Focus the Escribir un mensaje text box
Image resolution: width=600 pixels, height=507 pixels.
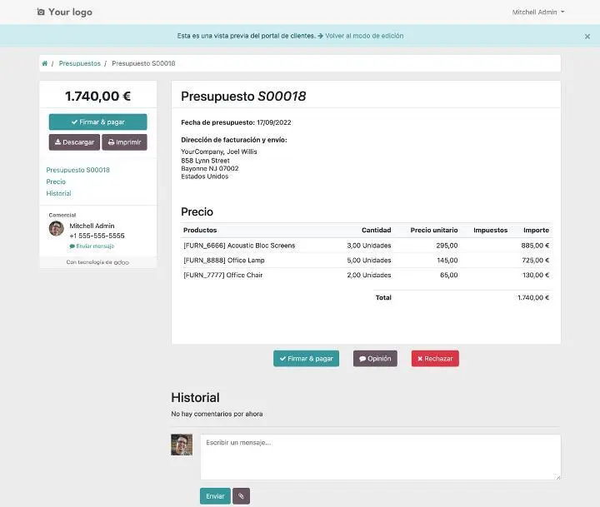tap(380, 457)
